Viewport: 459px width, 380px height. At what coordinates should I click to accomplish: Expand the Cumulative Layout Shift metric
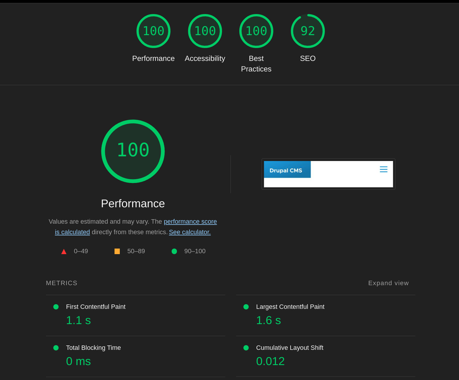tap(289, 348)
